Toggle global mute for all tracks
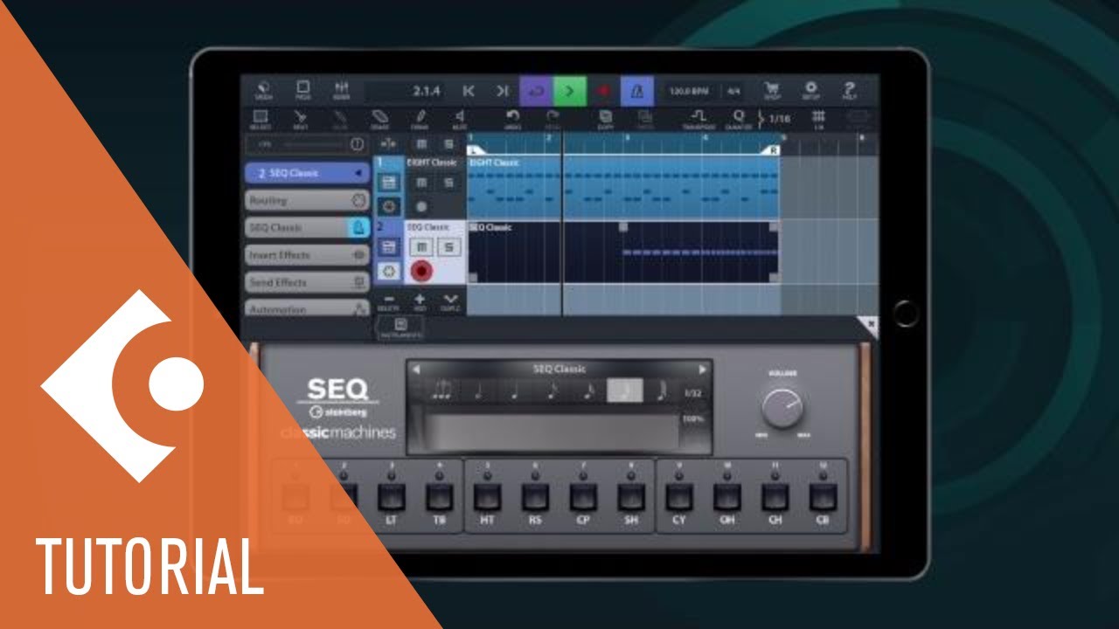This screenshot has width=1119, height=629. click(x=421, y=144)
